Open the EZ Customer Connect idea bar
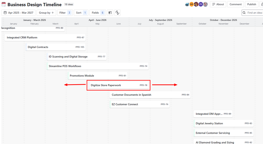Image resolution: width=263 pixels, height=144 pixels. click(x=139, y=105)
